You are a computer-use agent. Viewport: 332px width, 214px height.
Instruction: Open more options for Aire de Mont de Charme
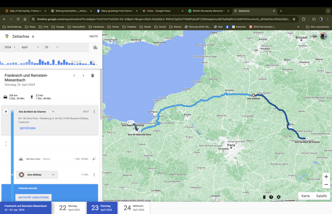[x=94, y=112]
